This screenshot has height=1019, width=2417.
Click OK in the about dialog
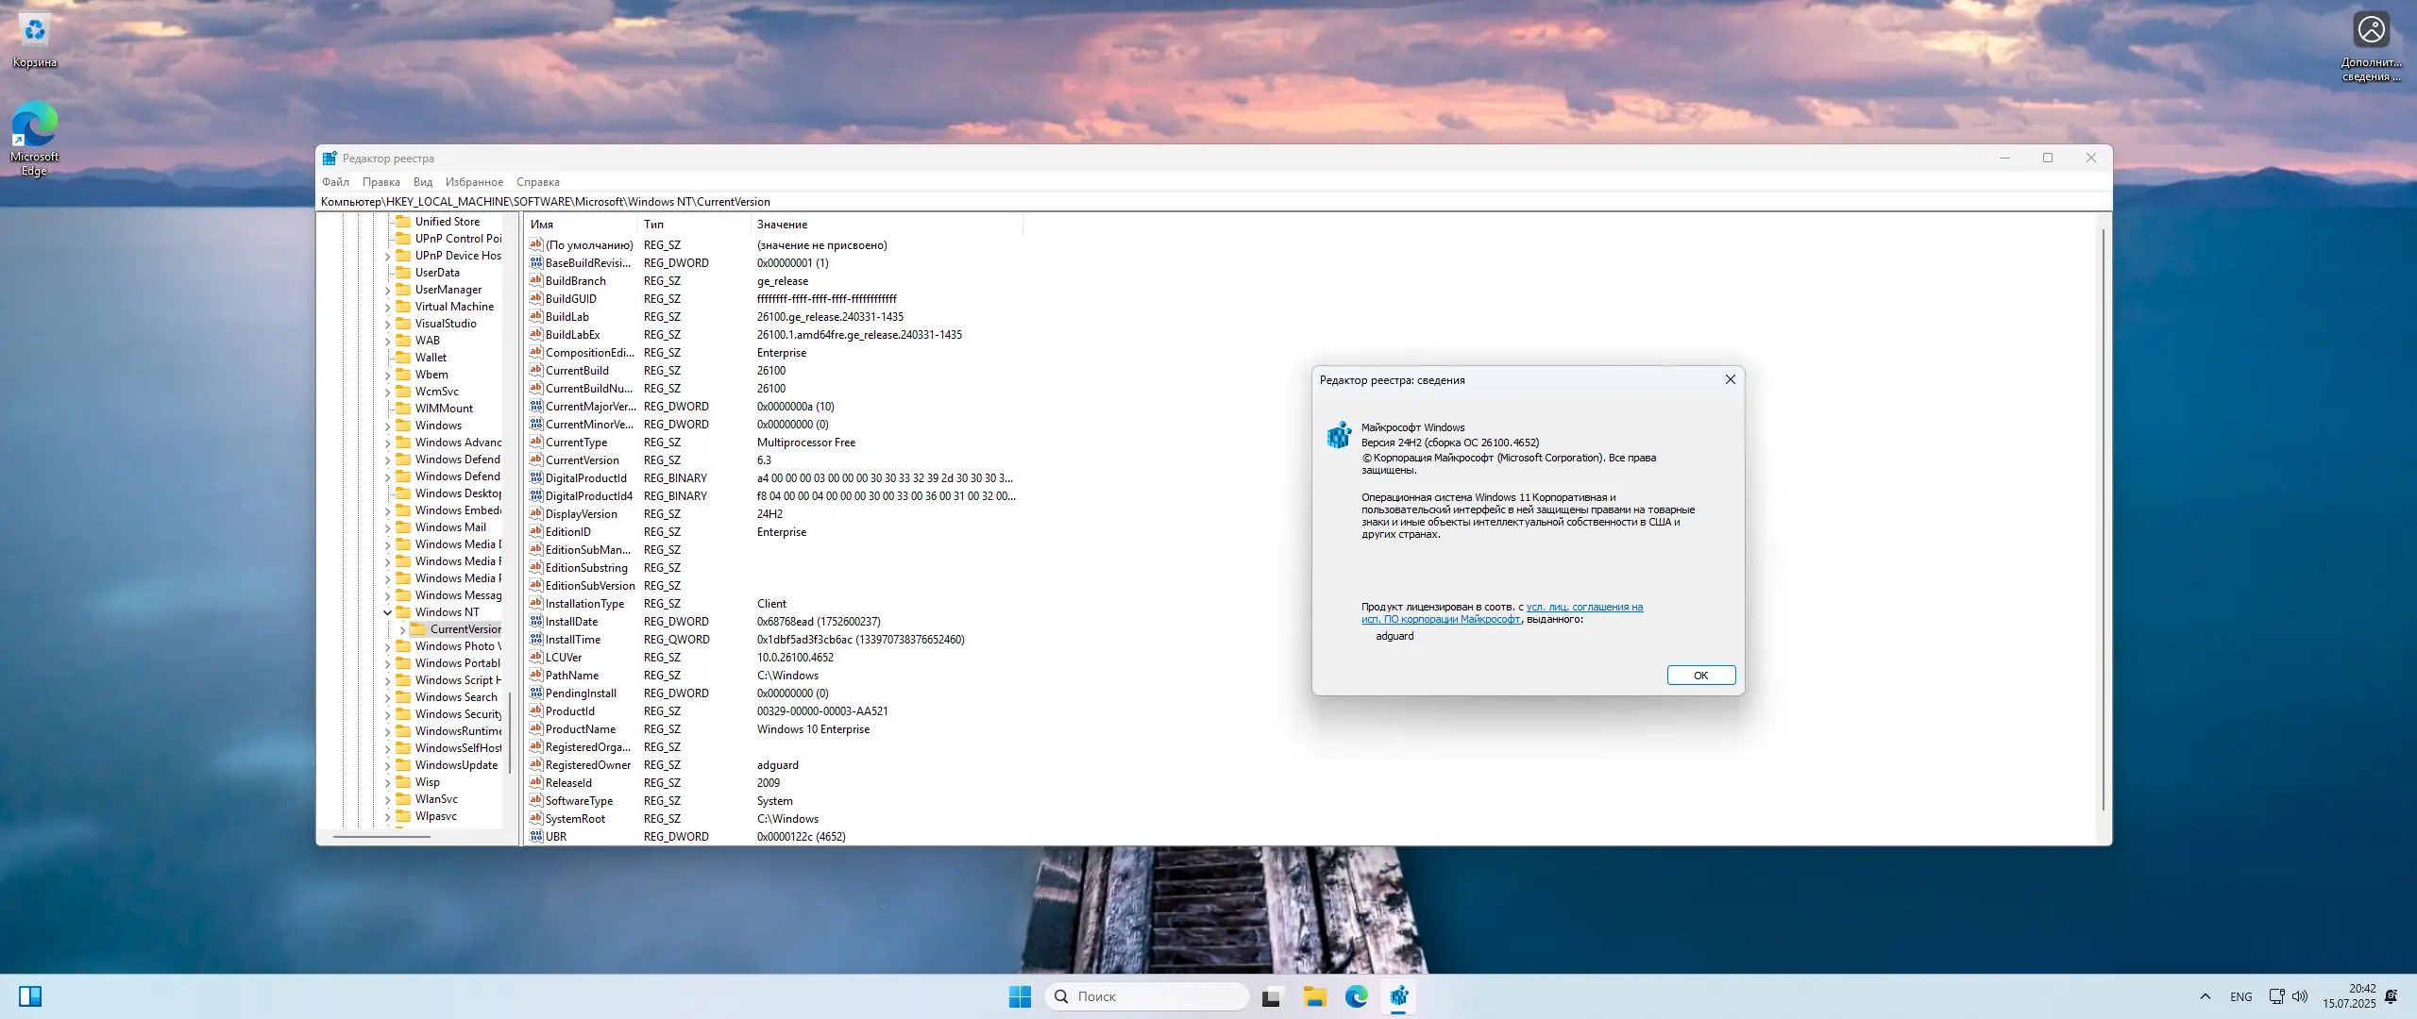[1700, 676]
